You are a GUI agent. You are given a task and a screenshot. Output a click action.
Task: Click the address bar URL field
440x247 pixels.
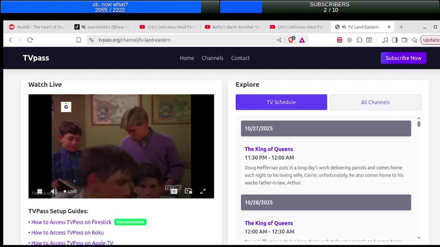click(x=186, y=40)
